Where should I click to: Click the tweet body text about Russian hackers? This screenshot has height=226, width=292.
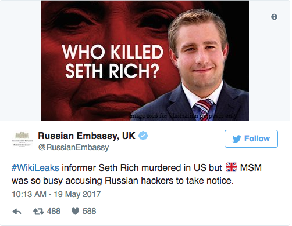pyautogui.click(x=137, y=174)
